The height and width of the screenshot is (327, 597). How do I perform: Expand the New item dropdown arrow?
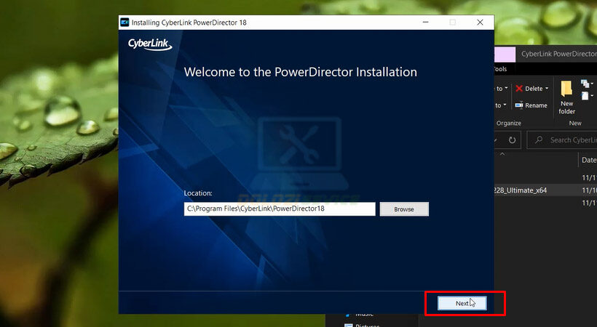pyautogui.click(x=593, y=84)
